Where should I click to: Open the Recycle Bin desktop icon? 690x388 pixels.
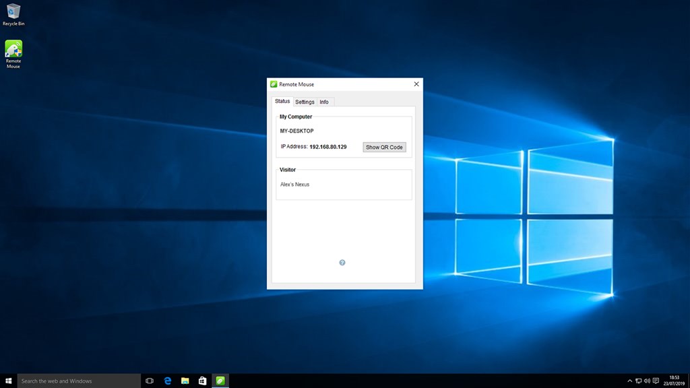point(13,15)
